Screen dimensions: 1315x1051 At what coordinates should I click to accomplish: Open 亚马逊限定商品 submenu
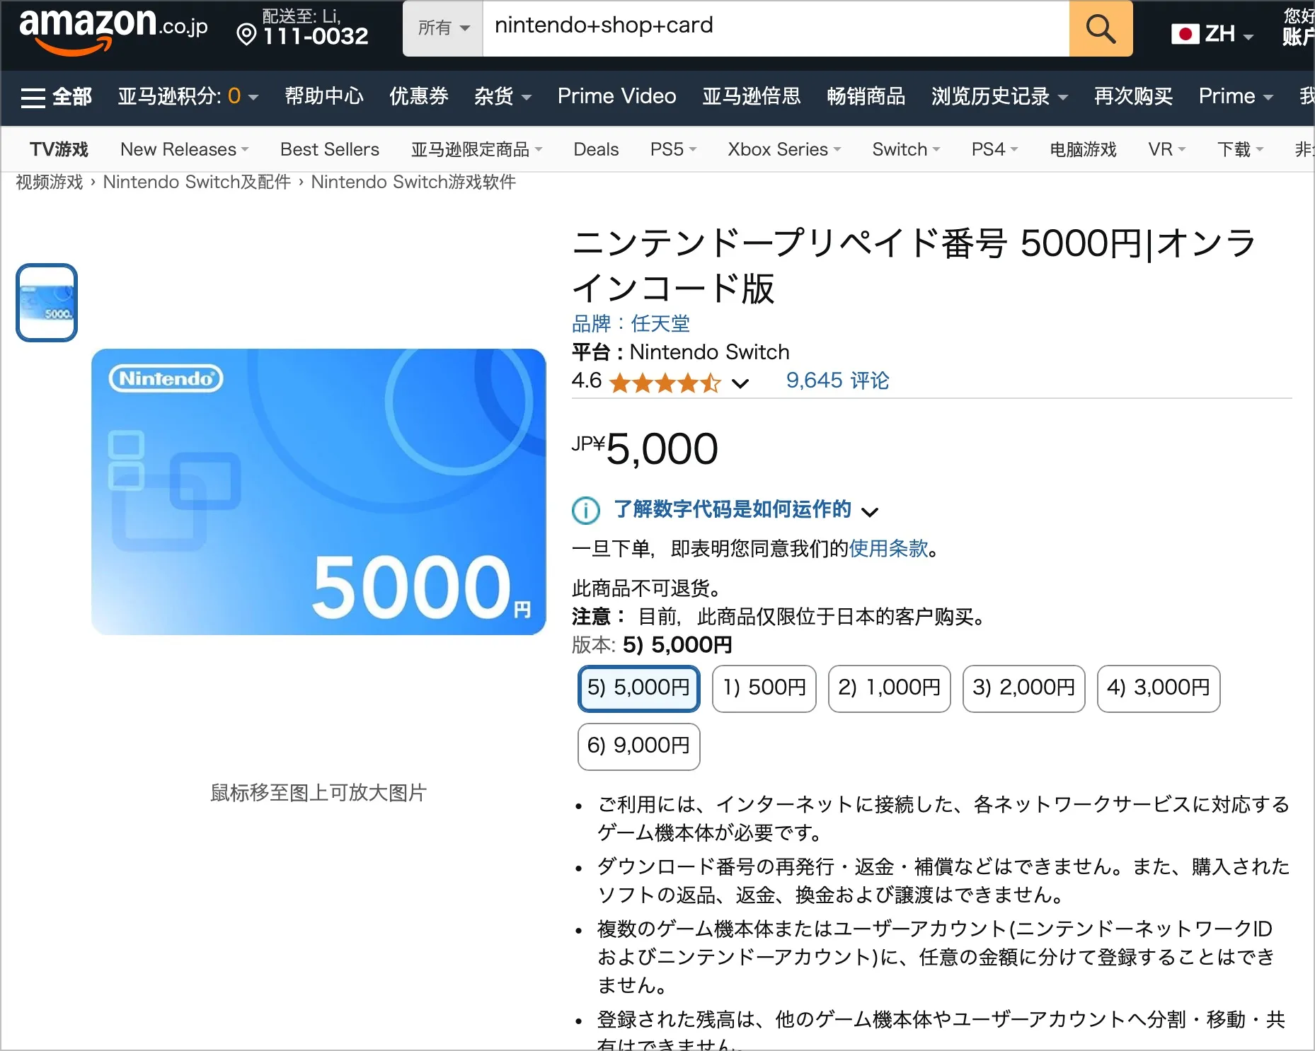coord(476,149)
